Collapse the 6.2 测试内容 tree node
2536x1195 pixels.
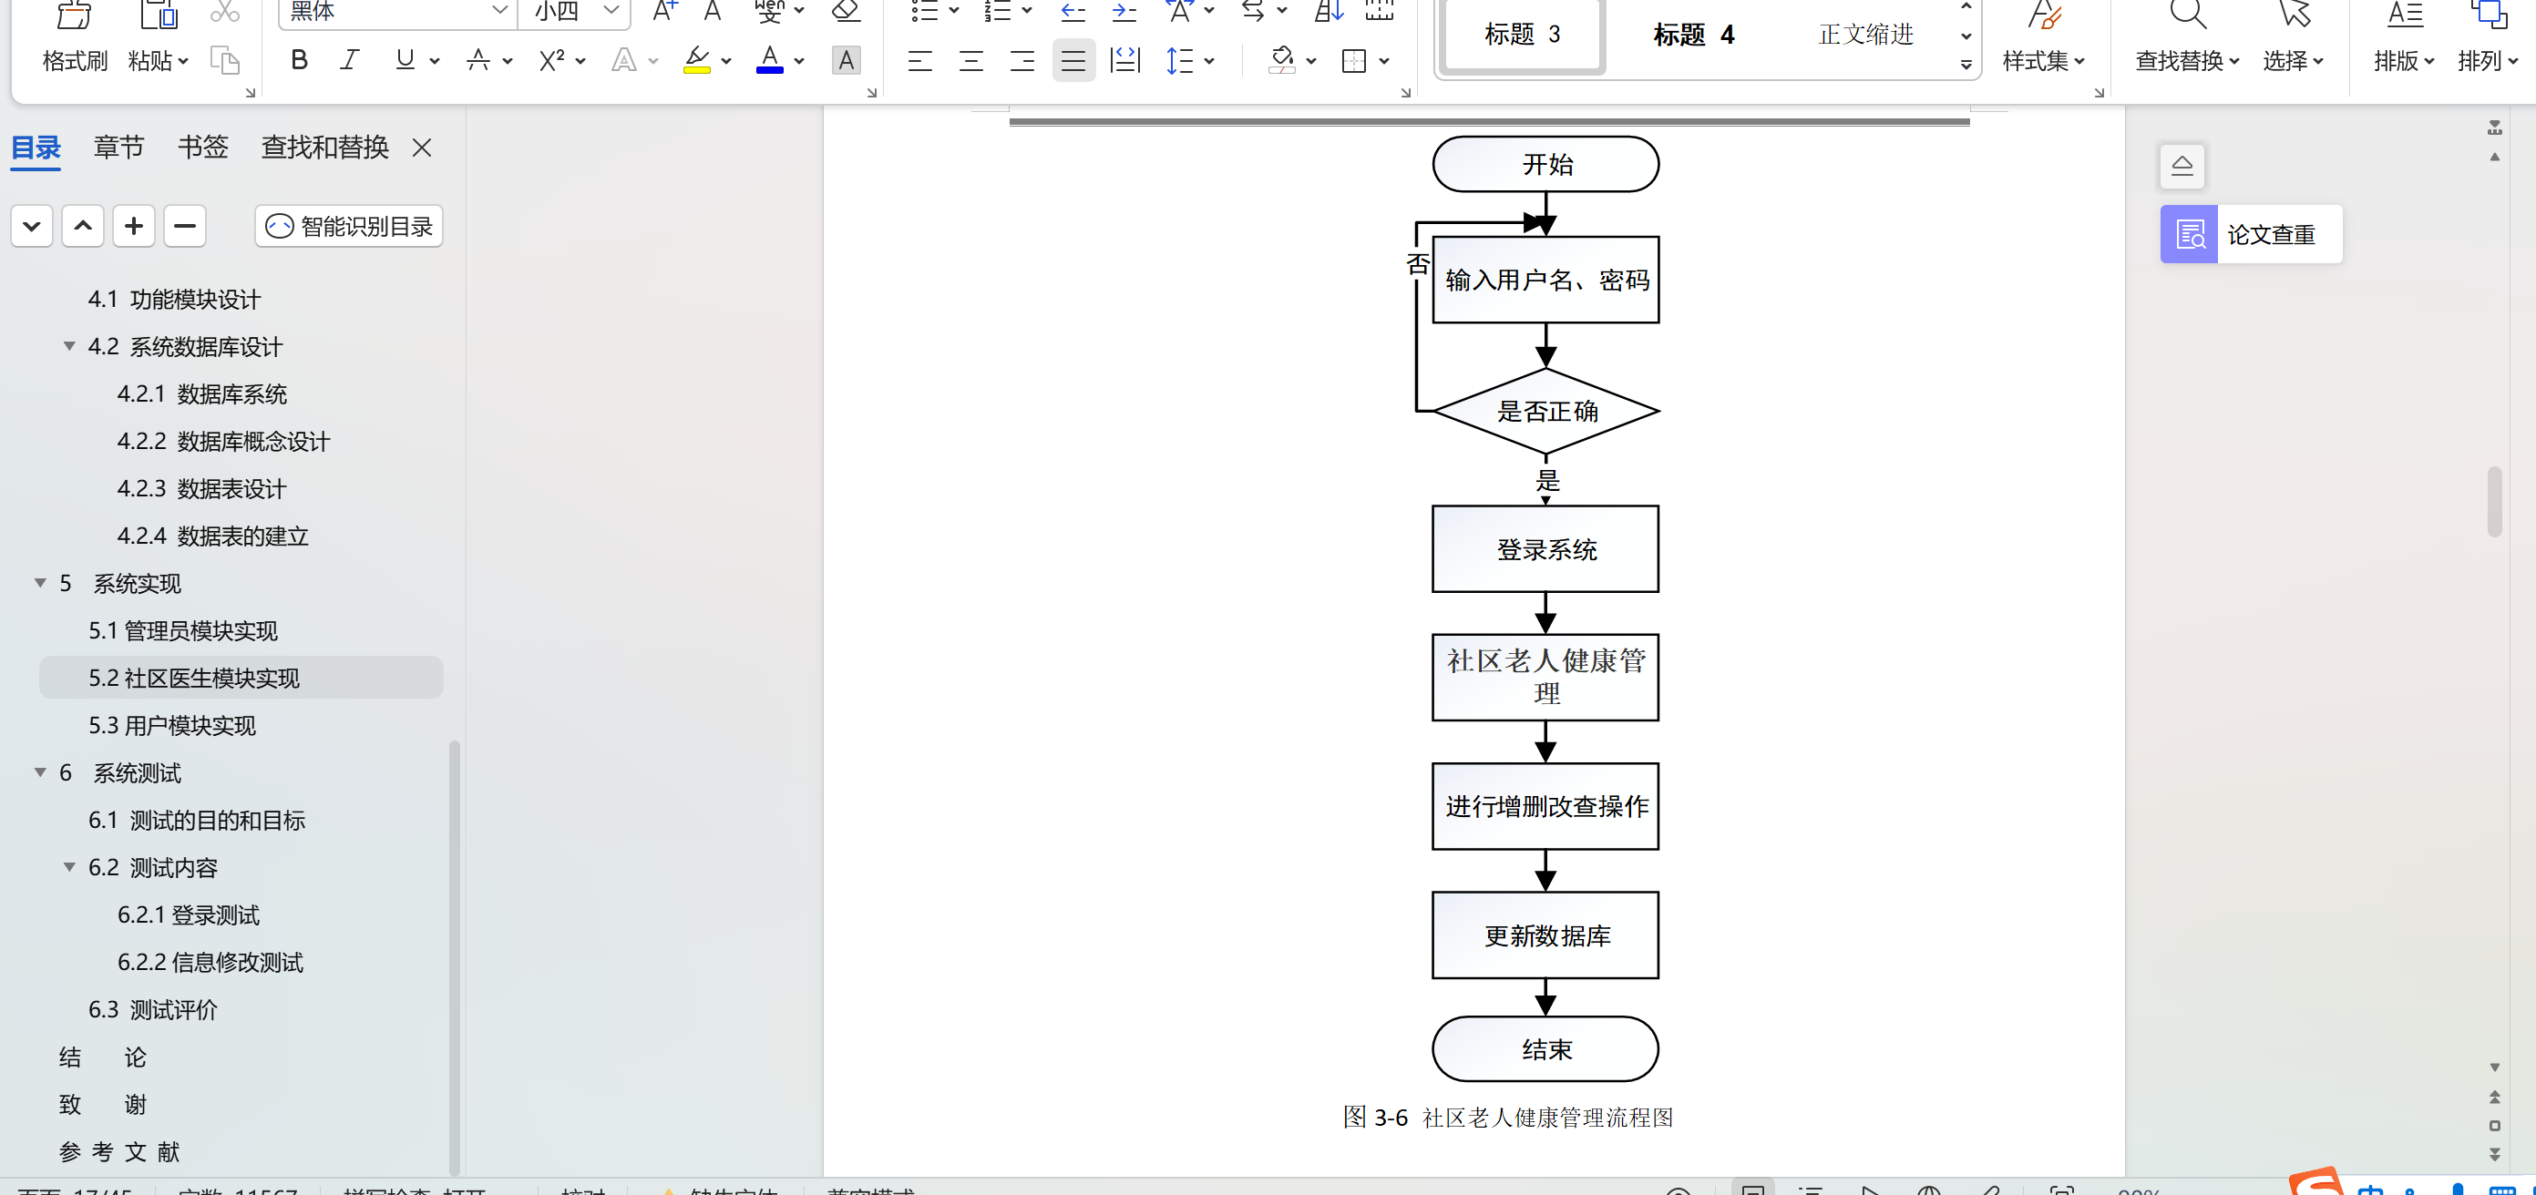[x=69, y=867]
